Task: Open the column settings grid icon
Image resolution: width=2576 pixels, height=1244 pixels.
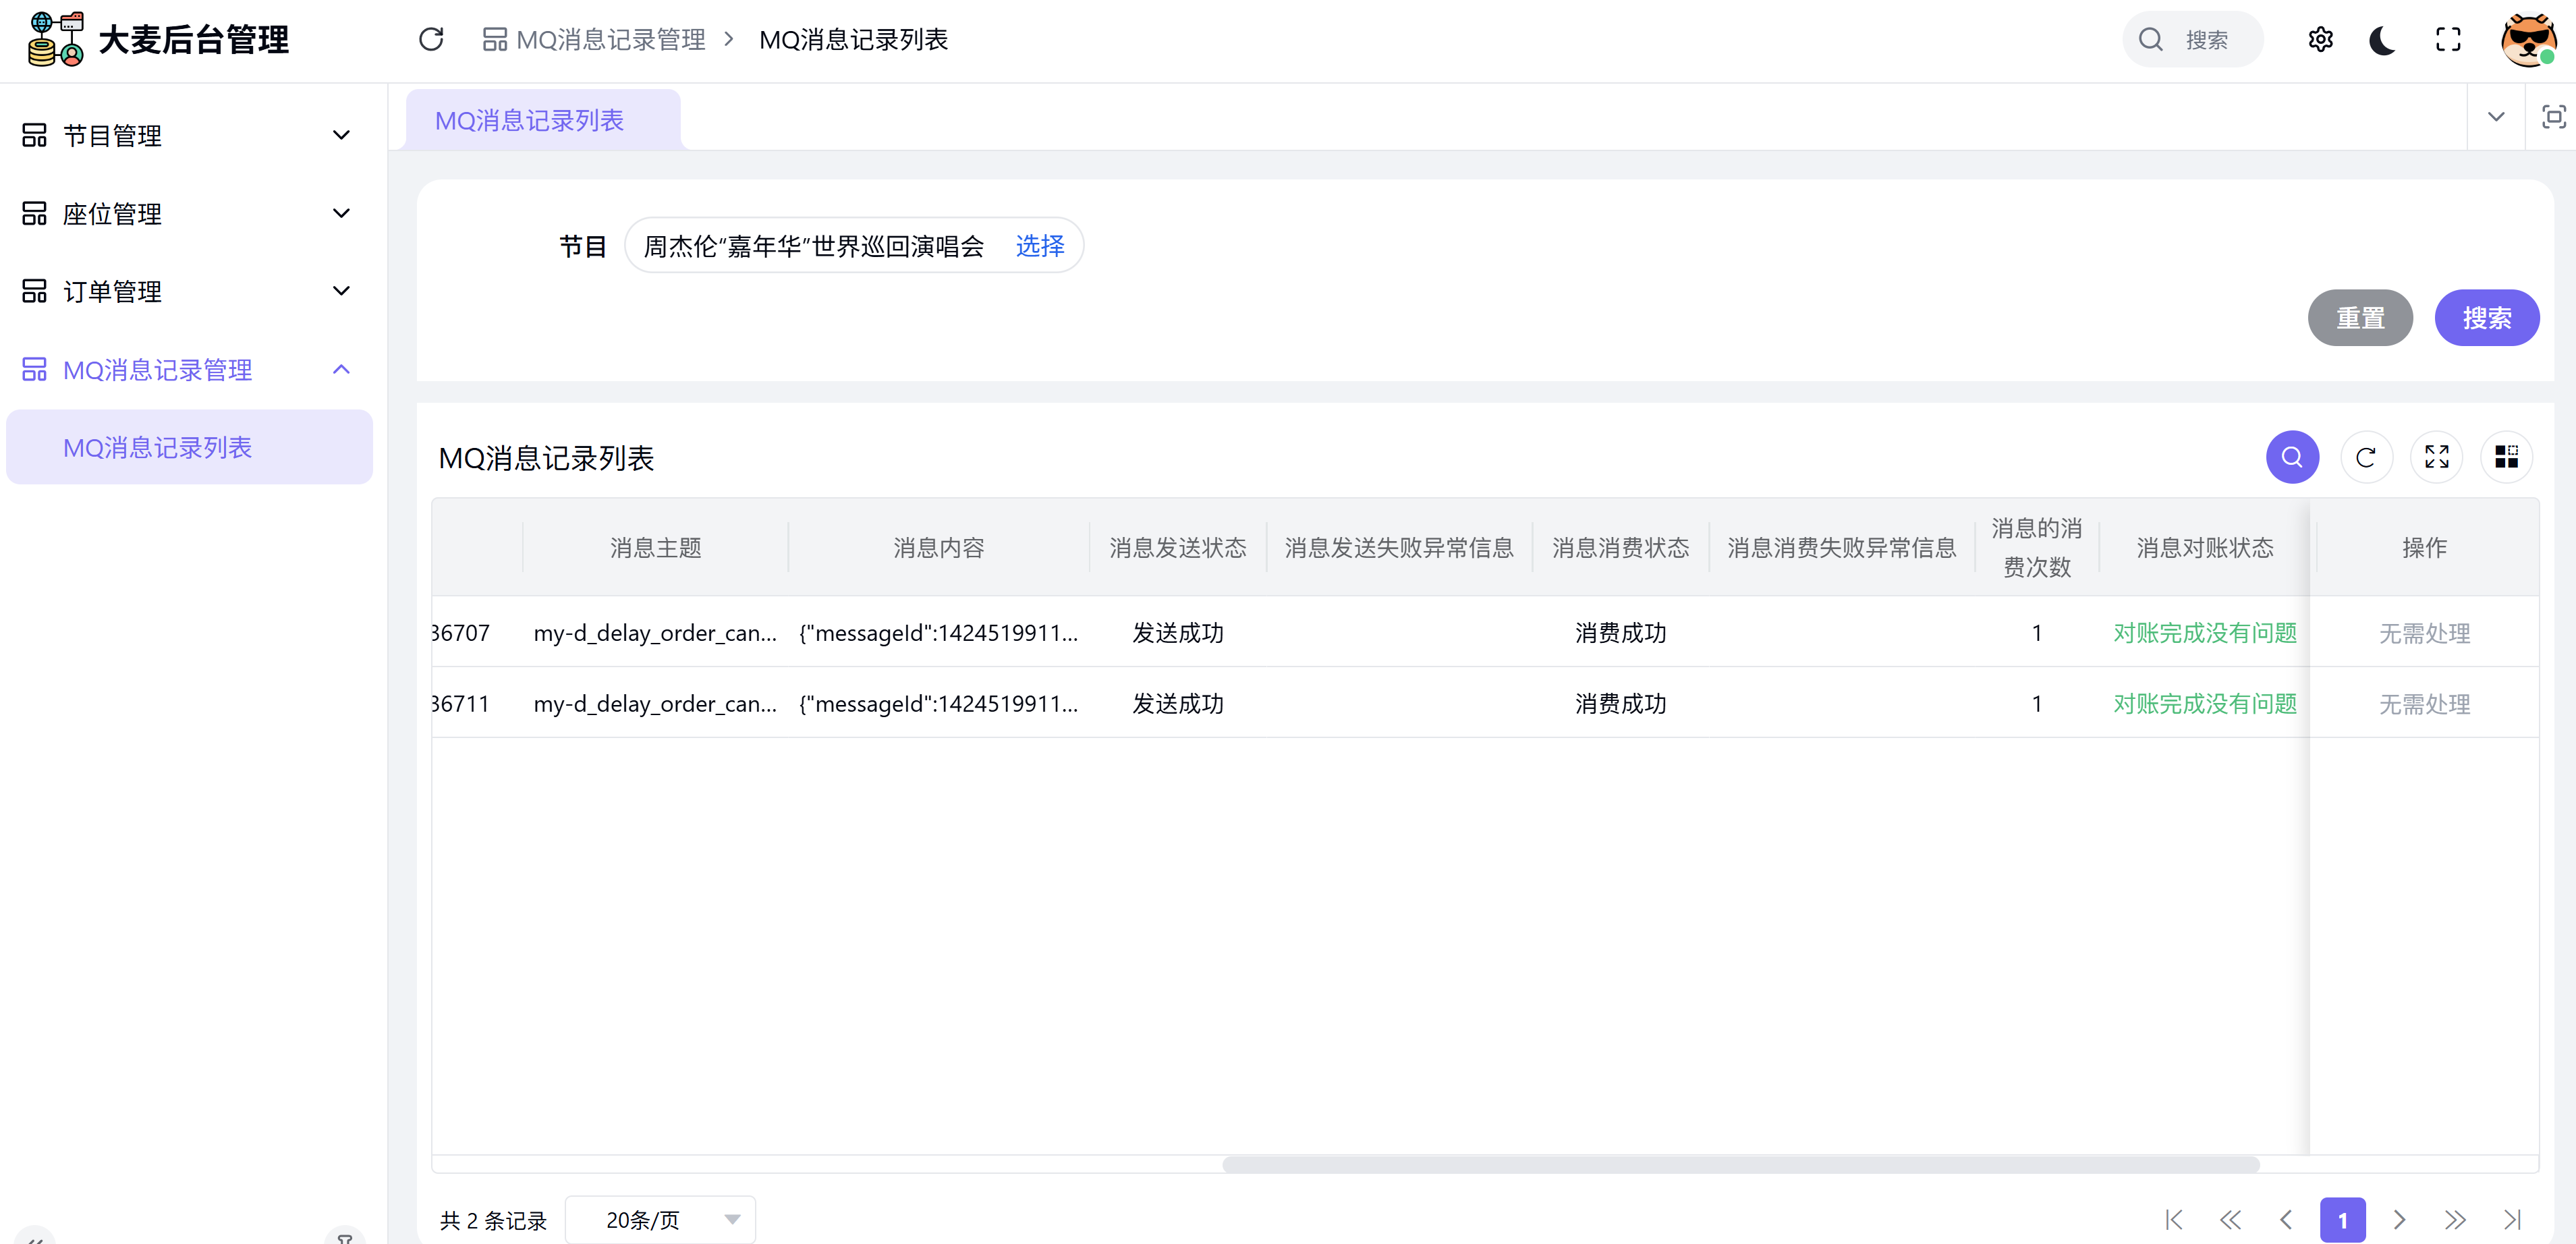Action: (2506, 457)
